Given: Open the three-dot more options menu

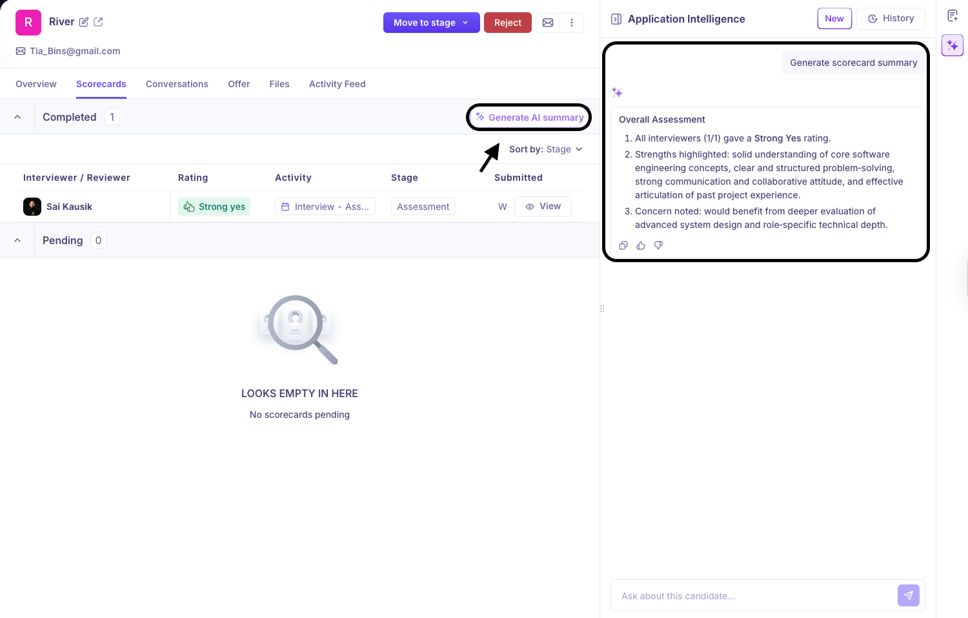Looking at the screenshot, I should click(x=572, y=23).
